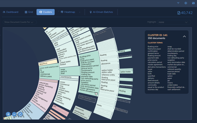Viewport: 197px width, 123px height.
Task: Open the Heatmap tab
Action: (x=68, y=12)
